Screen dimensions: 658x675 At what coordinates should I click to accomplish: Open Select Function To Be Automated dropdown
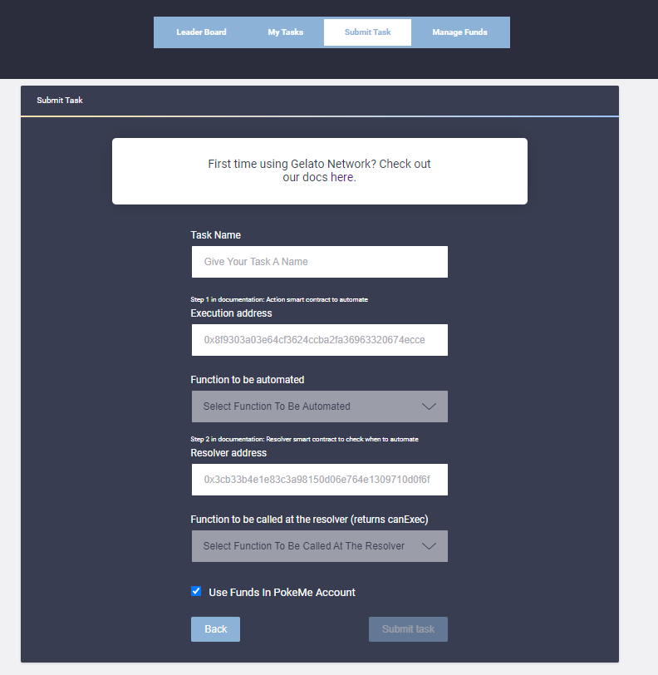(x=307, y=406)
